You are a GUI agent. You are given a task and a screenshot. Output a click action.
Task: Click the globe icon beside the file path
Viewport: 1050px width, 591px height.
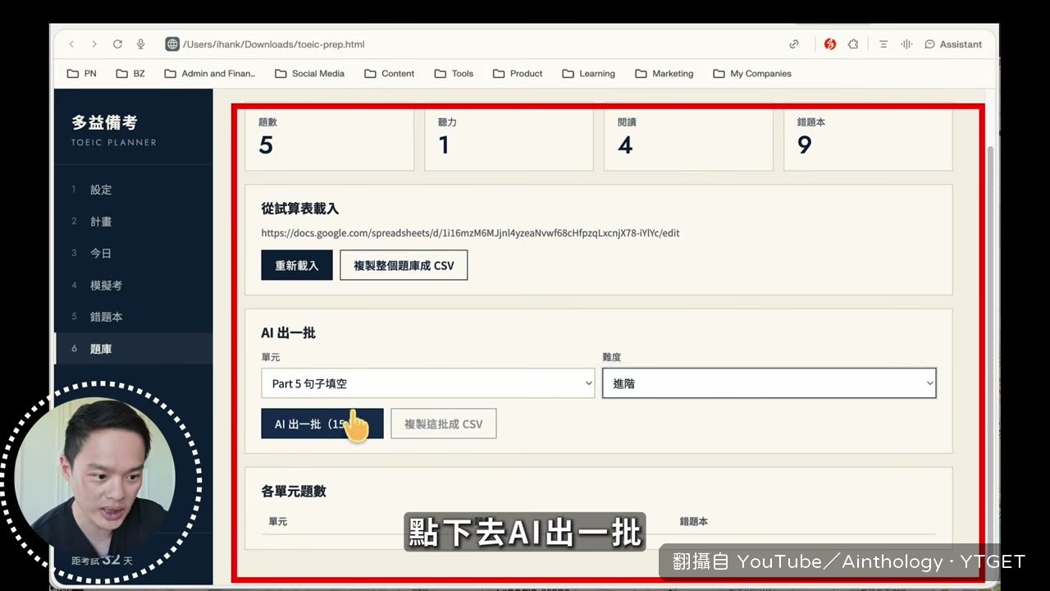172,44
